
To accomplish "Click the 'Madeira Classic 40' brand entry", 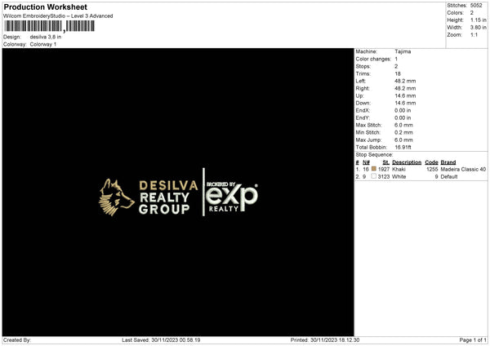I will (x=463, y=169).
